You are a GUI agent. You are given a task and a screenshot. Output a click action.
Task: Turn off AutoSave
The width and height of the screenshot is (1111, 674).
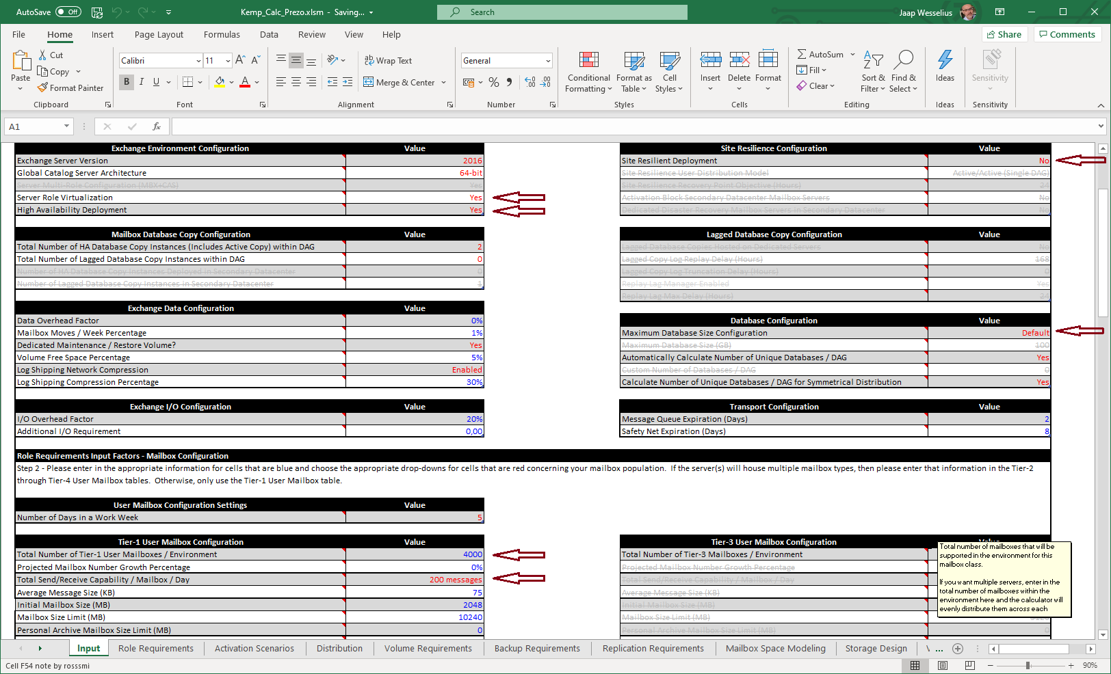click(x=66, y=12)
